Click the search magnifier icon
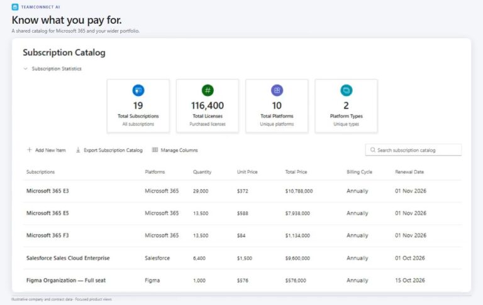The width and height of the screenshot is (483, 305). coord(373,150)
